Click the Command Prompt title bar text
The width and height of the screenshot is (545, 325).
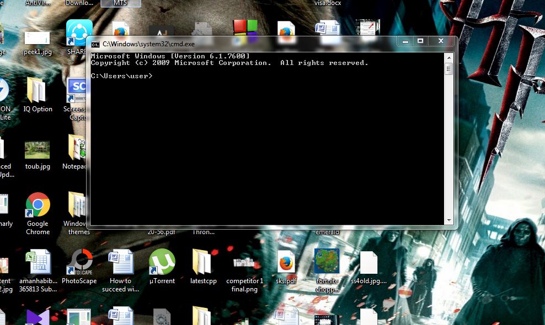tap(148, 44)
